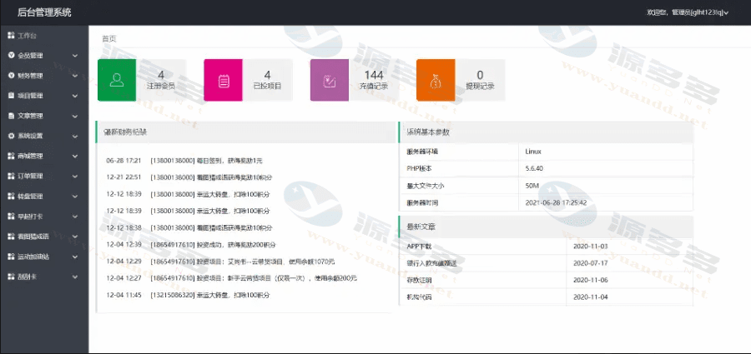Click the 50M max file size value
This screenshot has width=751, height=354.
click(532, 186)
